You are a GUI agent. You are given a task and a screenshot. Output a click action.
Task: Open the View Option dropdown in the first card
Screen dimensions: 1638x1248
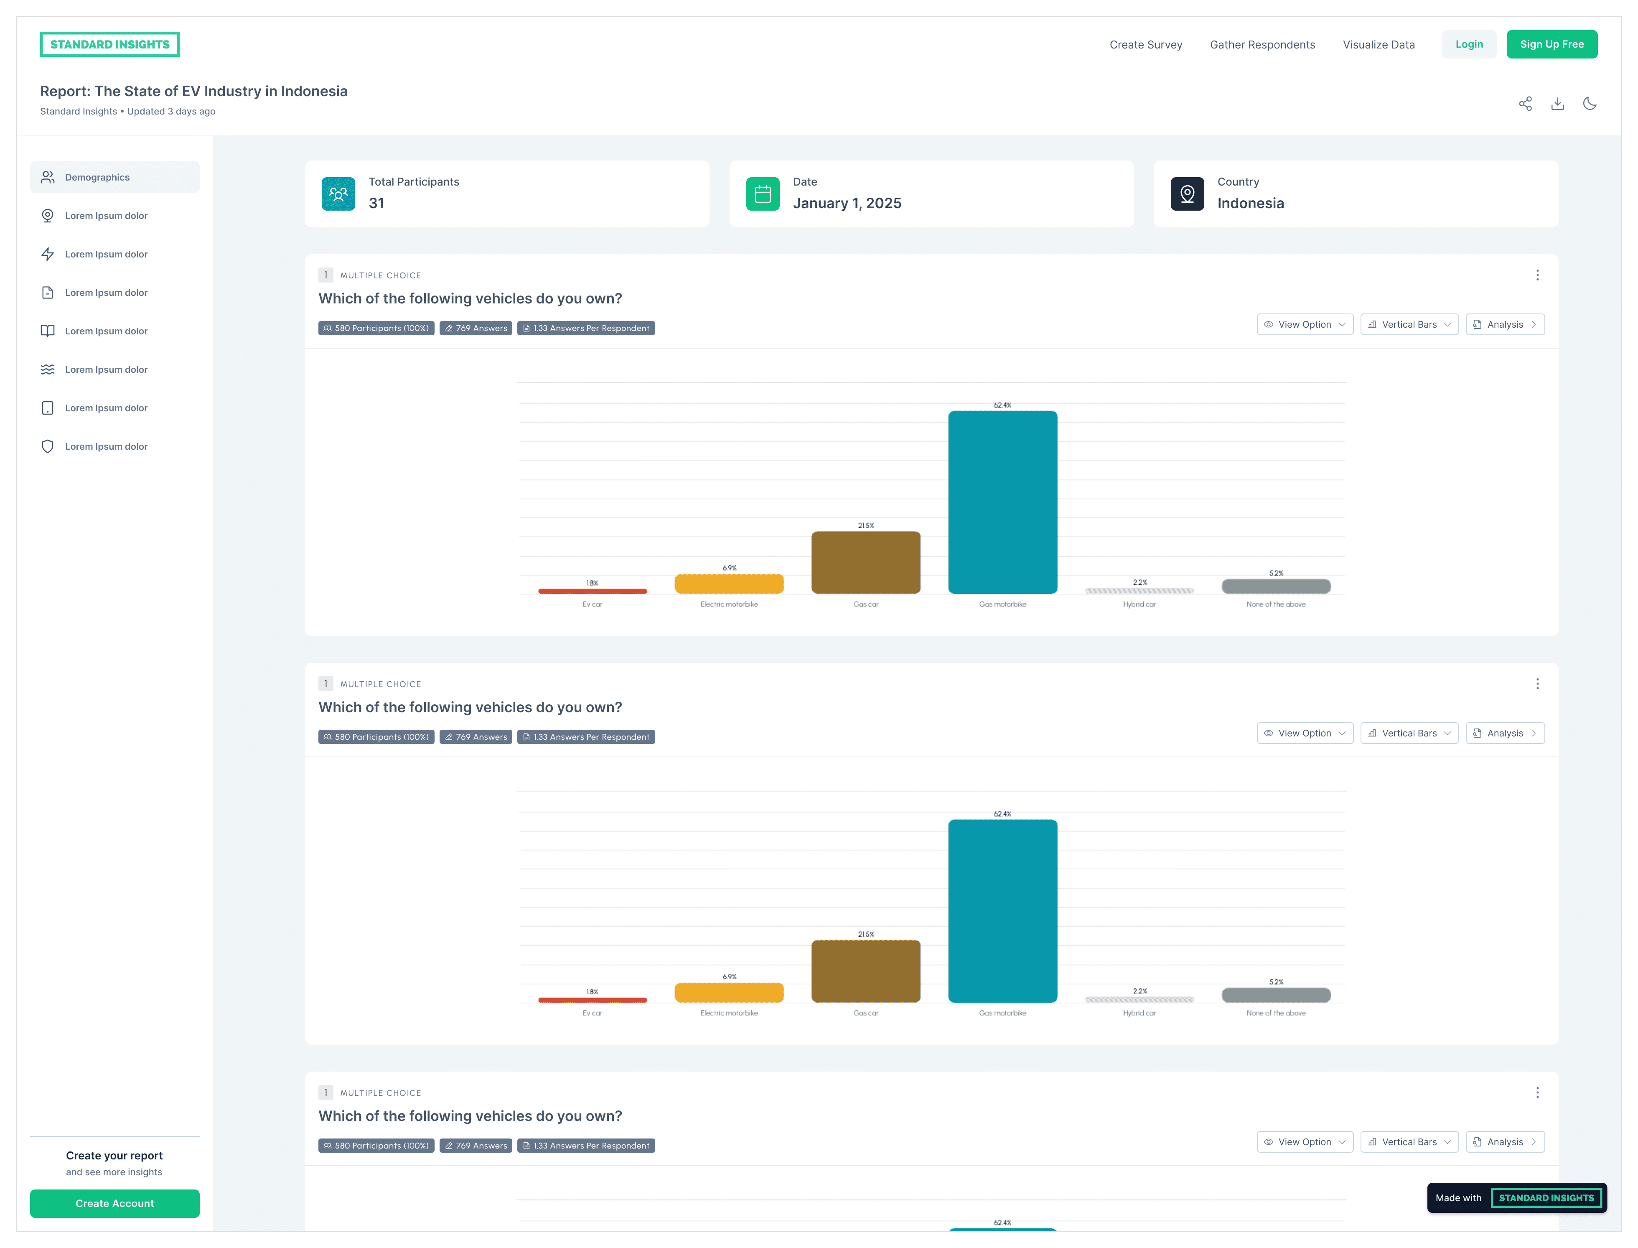pos(1305,325)
